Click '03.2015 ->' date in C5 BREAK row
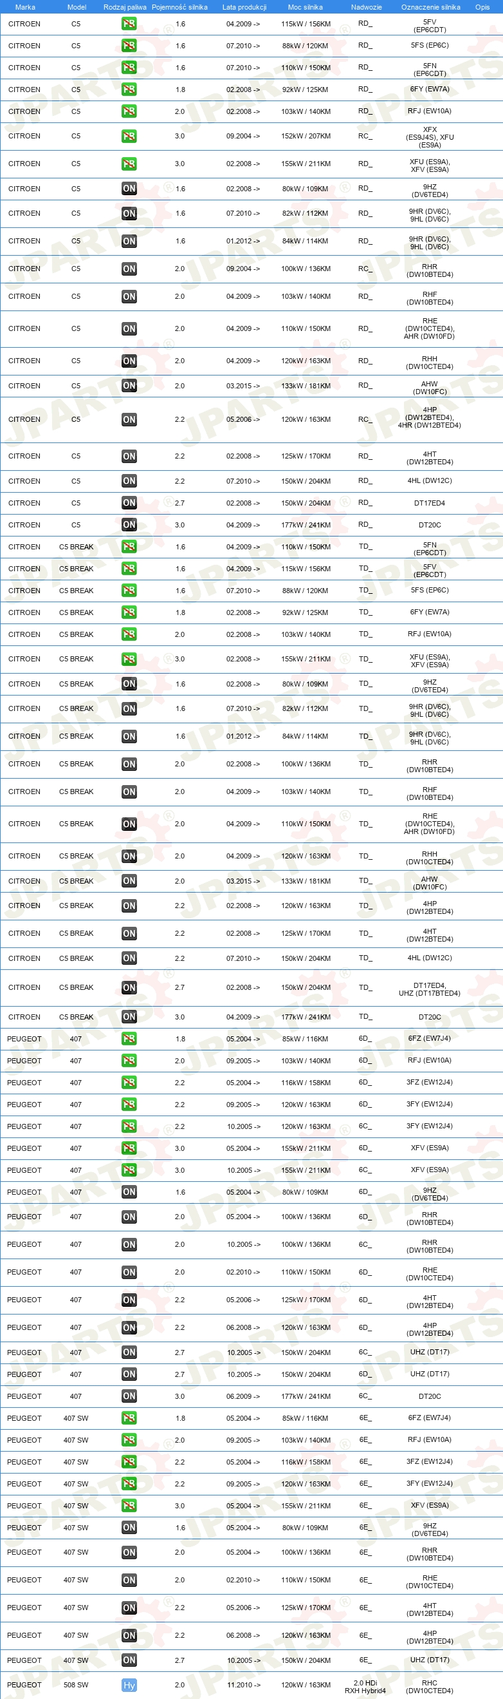The image size is (503, 1699). click(x=243, y=881)
